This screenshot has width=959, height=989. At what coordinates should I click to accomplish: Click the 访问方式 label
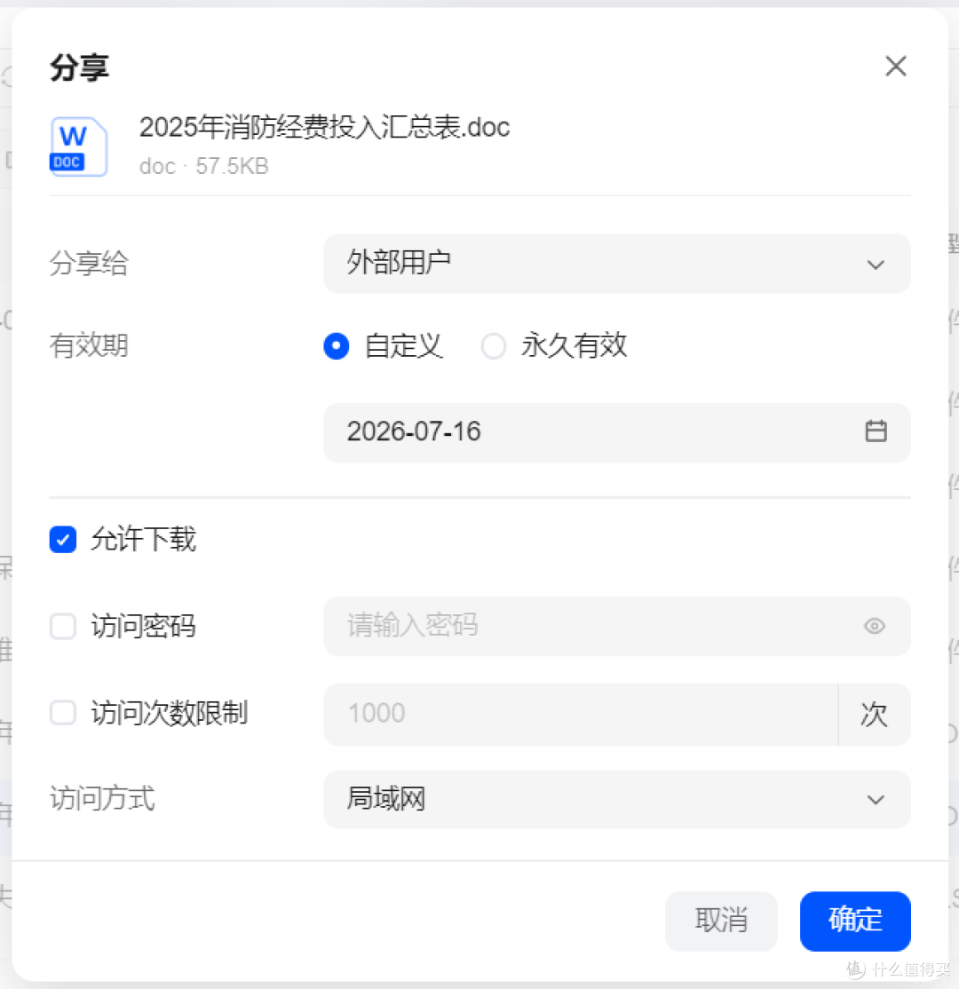[102, 798]
